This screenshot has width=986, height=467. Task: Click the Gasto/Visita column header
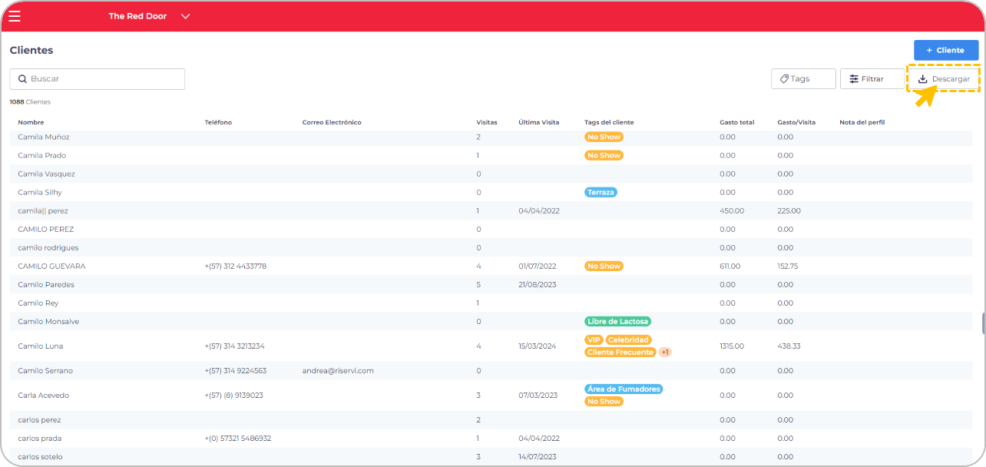[x=796, y=122]
